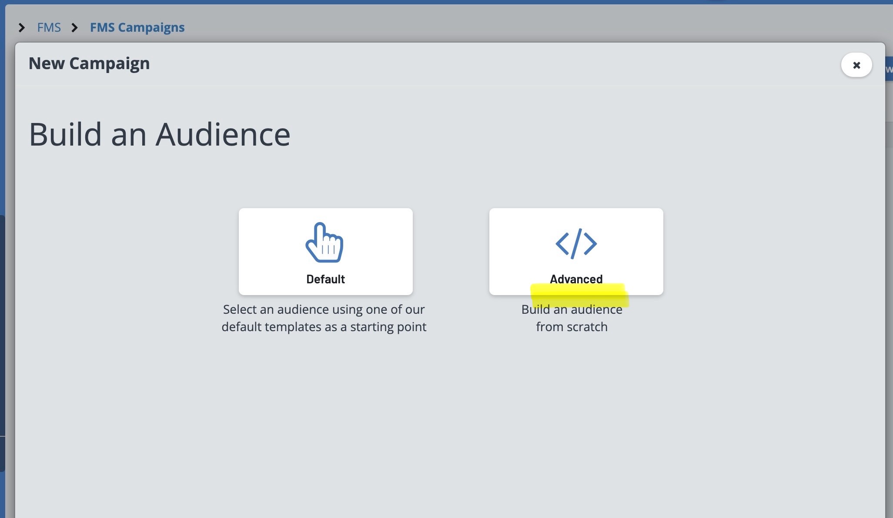Click the Build an Audience heading
Image resolution: width=893 pixels, height=518 pixels.
[159, 134]
